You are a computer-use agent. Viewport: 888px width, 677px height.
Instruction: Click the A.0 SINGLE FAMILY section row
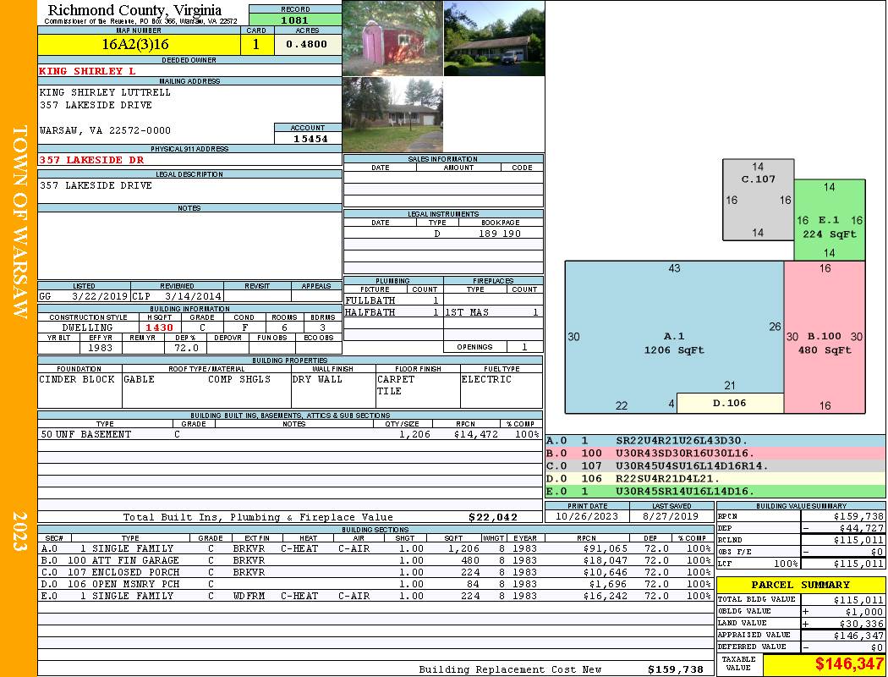click(375, 548)
